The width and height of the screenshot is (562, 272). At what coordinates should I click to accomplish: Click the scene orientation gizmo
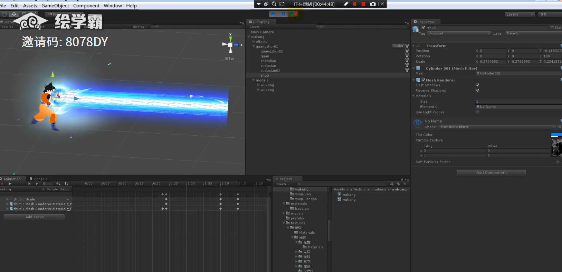[x=230, y=45]
